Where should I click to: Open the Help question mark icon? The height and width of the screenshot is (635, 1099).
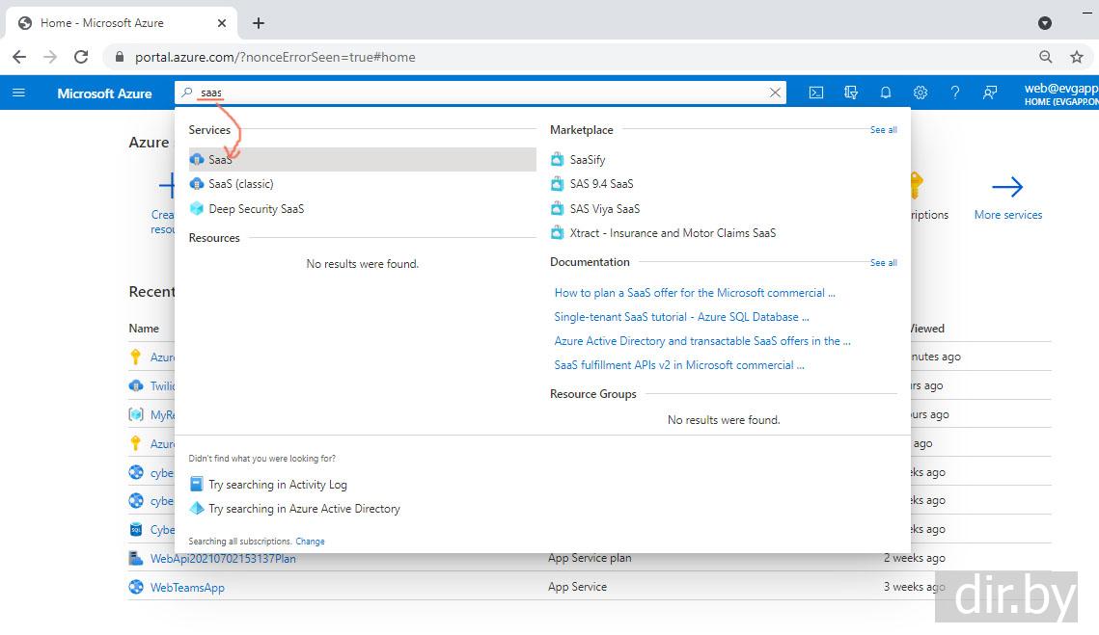point(955,93)
